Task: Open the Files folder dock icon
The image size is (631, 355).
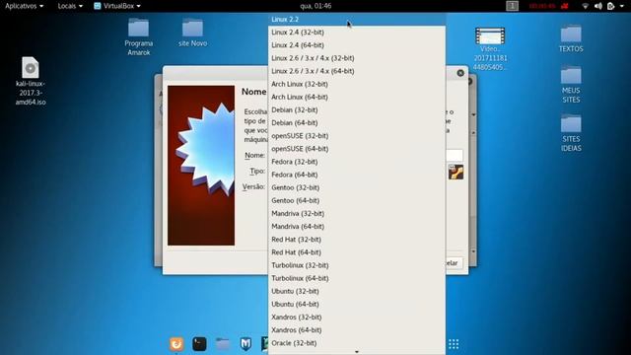Action: pyautogui.click(x=223, y=344)
